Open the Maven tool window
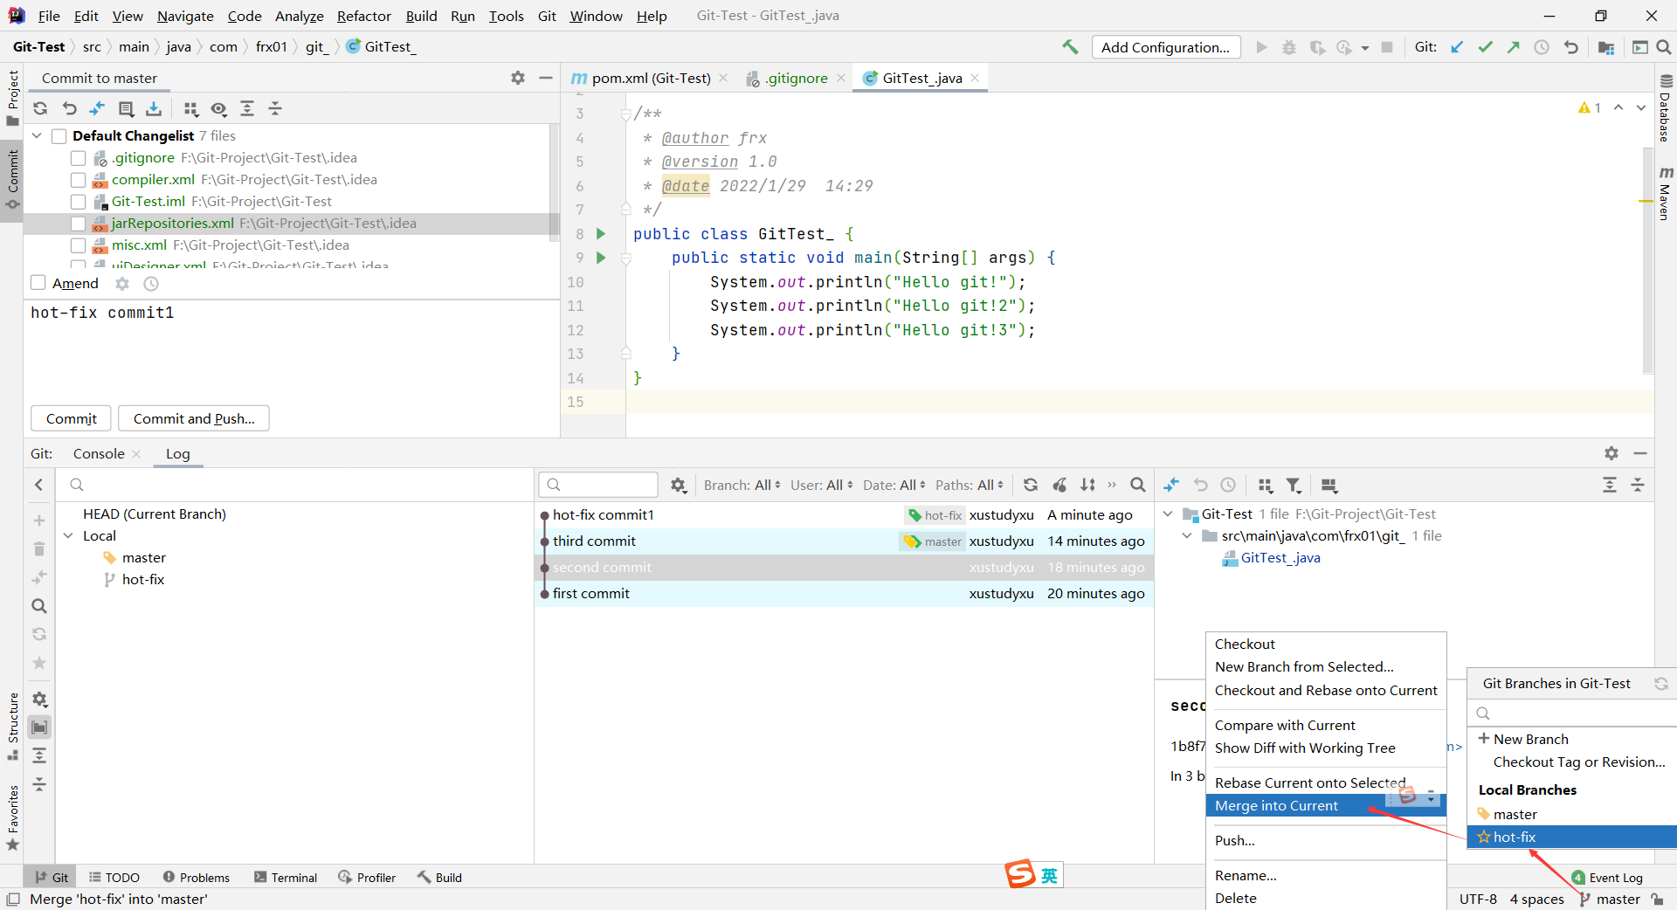This screenshot has height=910, width=1677. [1665, 192]
